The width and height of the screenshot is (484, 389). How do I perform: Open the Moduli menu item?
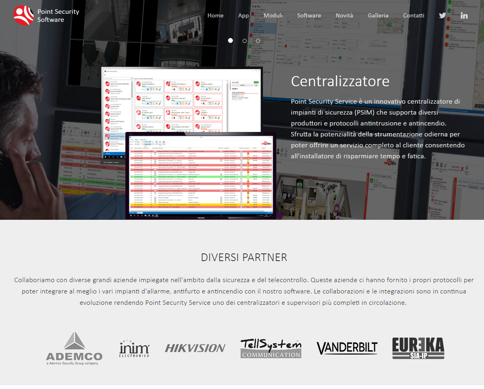[273, 15]
